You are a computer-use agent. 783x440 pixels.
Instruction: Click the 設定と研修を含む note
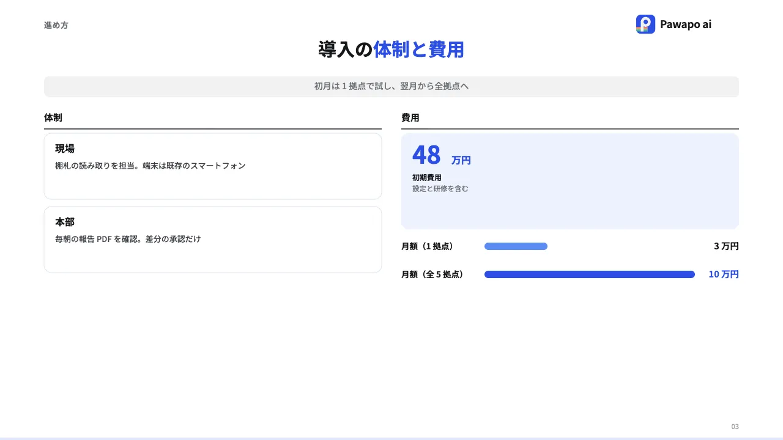tap(440, 188)
